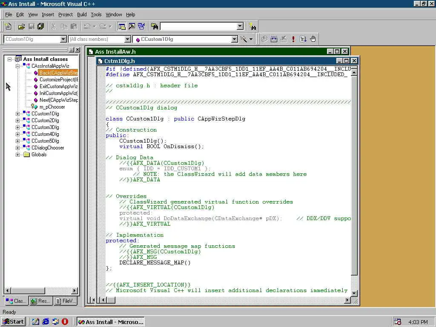Launch Opera from quick launch
The image size is (436, 327).
pos(65,322)
